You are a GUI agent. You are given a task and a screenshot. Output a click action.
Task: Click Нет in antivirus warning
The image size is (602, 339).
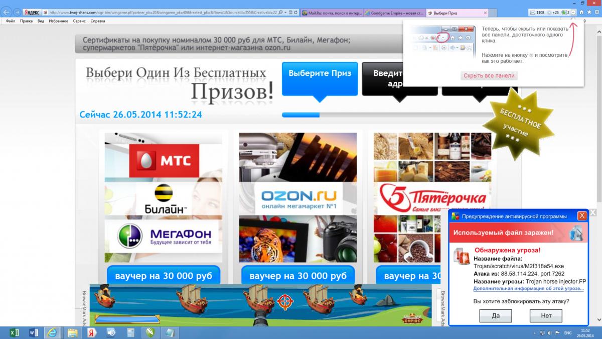(x=546, y=315)
